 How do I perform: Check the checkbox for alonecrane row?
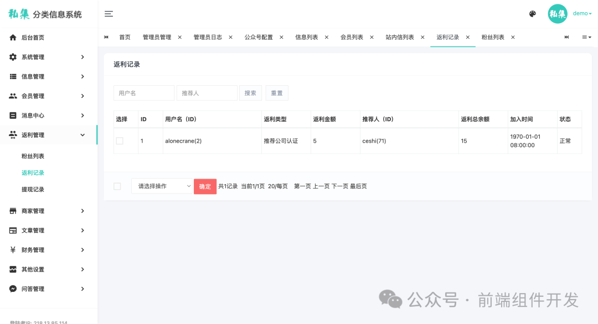pos(120,141)
